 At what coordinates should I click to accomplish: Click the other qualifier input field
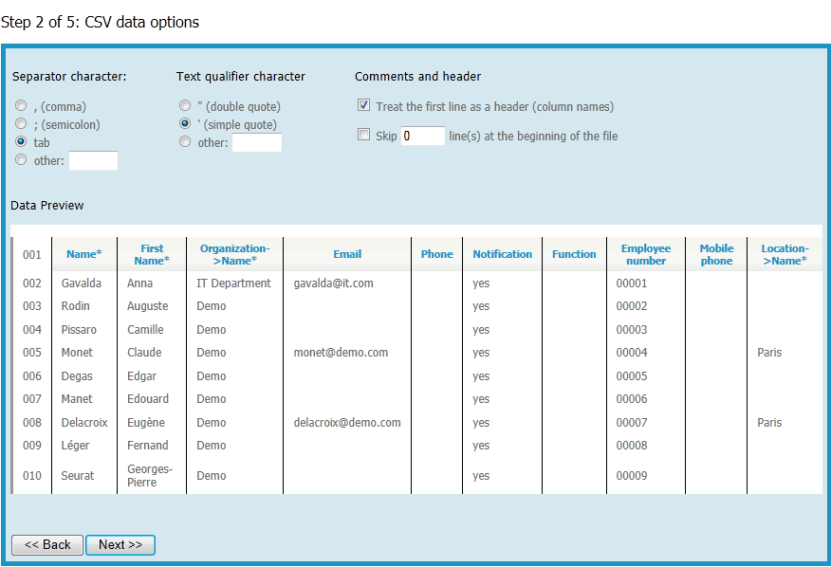pos(256,142)
